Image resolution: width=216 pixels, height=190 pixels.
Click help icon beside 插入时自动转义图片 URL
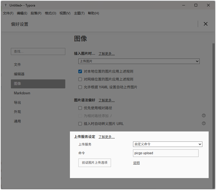[x=203, y=123]
